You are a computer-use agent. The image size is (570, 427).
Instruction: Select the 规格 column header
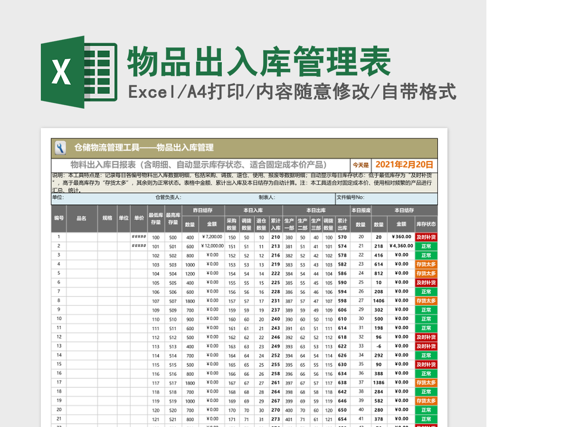coord(107,219)
